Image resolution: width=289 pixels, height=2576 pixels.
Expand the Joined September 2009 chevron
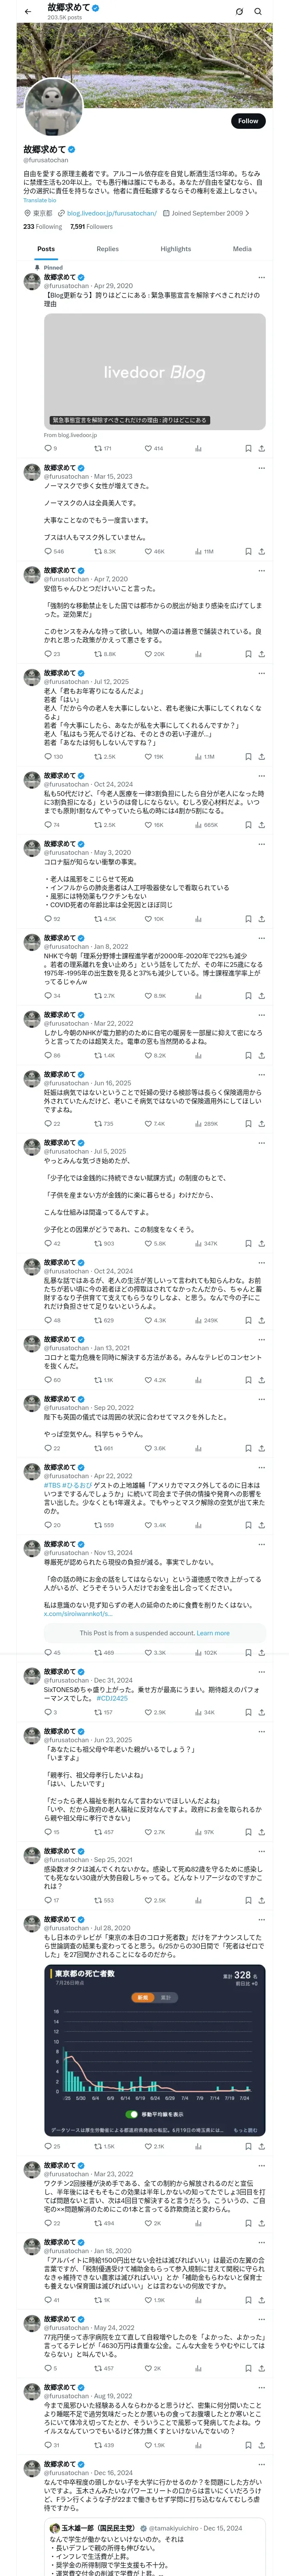click(x=247, y=213)
